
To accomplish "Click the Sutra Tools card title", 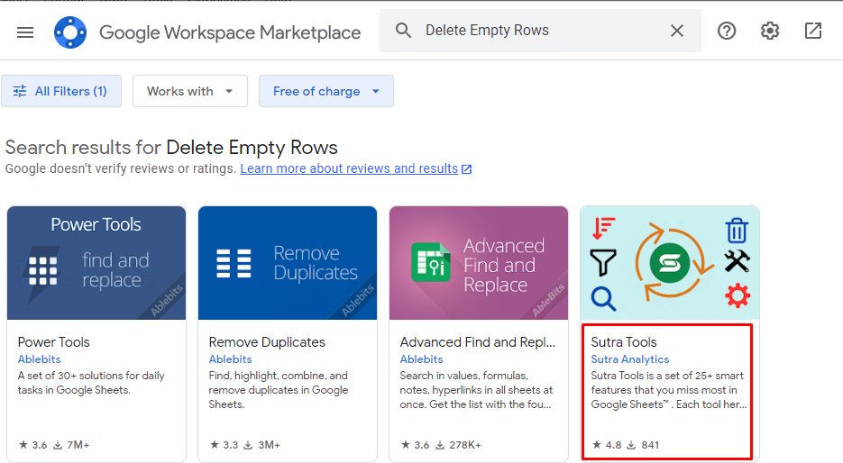I will click(x=624, y=342).
